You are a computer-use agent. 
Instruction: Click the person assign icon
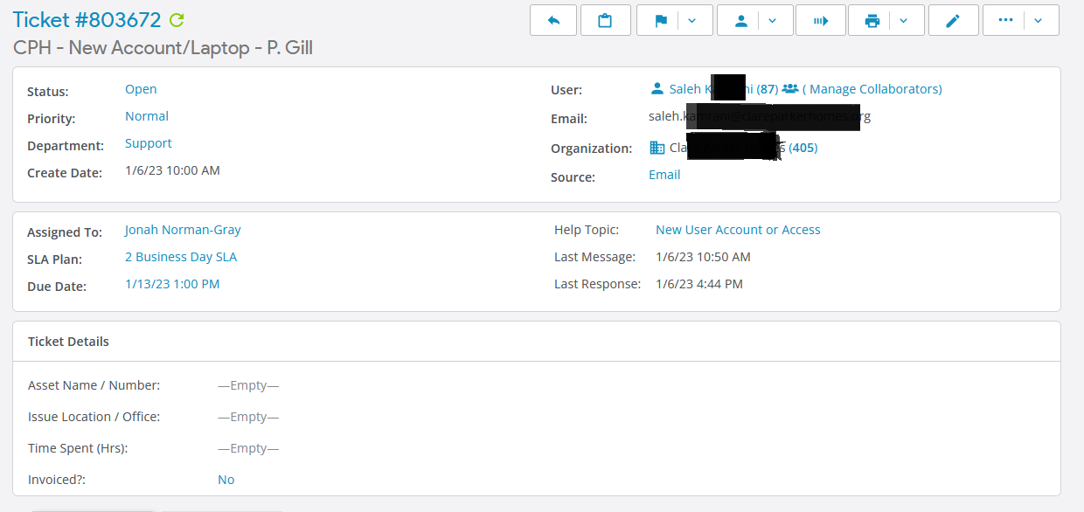[741, 21]
